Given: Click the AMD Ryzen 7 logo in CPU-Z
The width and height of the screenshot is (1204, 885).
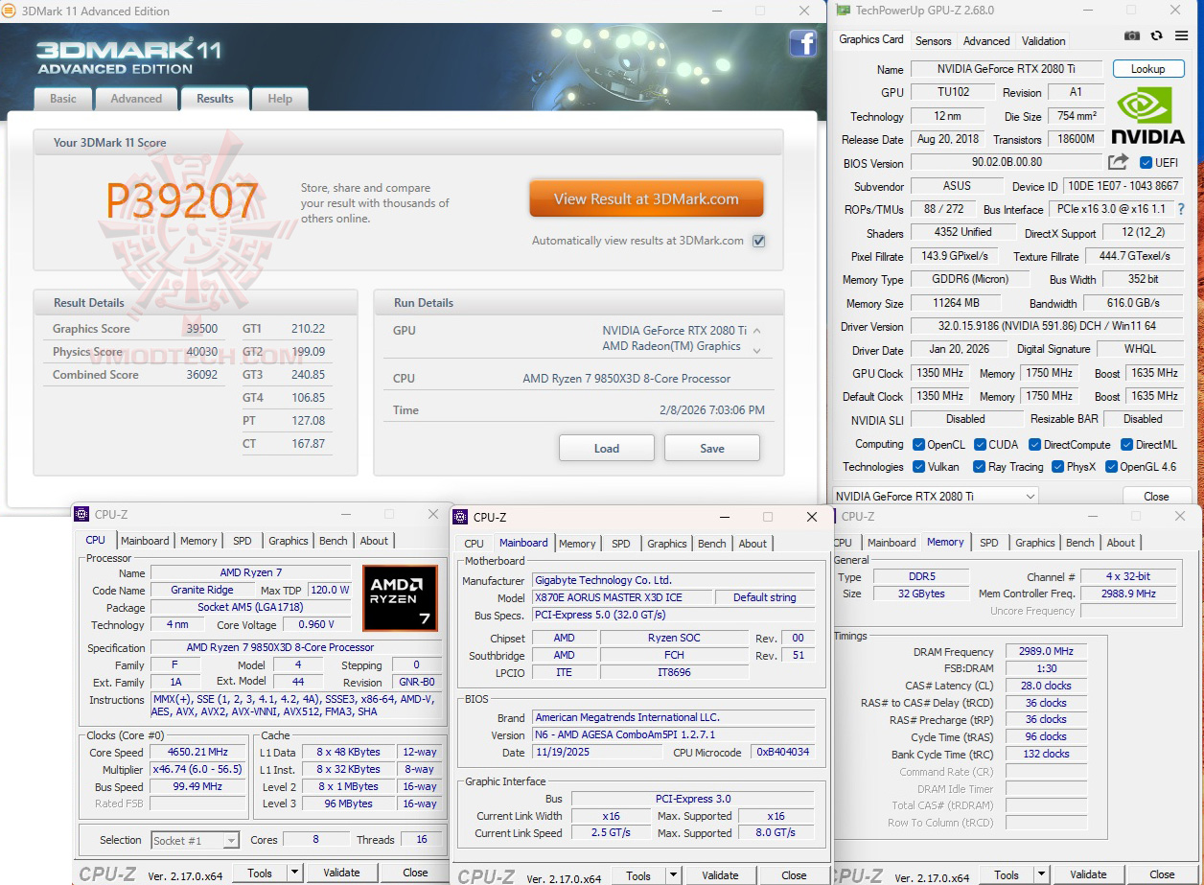Looking at the screenshot, I should pyautogui.click(x=400, y=597).
